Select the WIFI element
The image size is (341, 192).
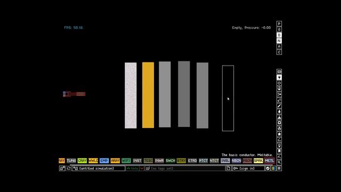point(126,161)
